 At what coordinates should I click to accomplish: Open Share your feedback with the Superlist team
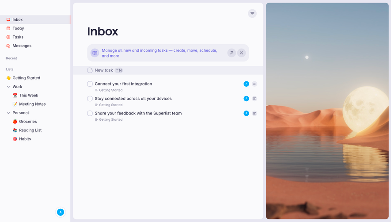coord(138,113)
